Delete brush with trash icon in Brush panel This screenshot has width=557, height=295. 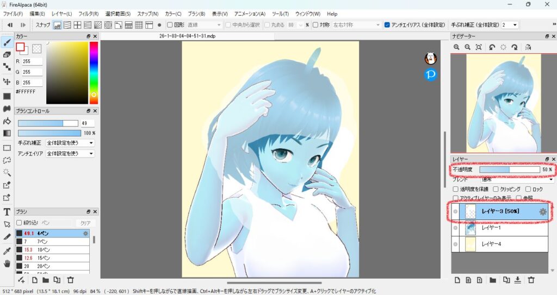click(x=70, y=280)
